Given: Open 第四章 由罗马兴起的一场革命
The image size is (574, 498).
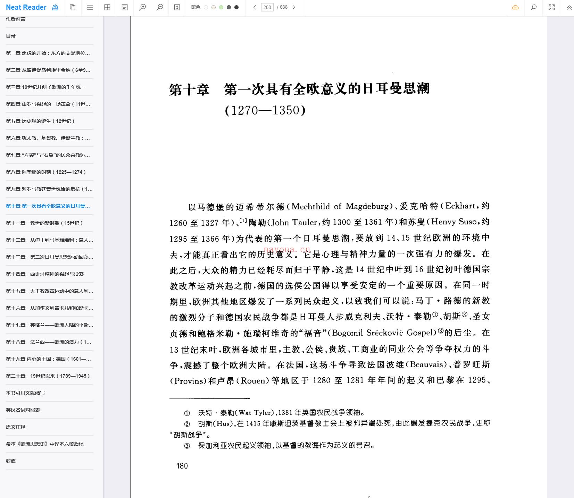Looking at the screenshot, I should point(49,104).
